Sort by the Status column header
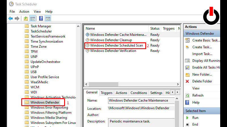This screenshot has width=227, height=127. pos(155,29)
